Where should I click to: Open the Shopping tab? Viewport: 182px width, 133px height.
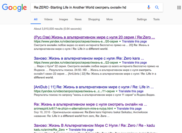(94, 19)
